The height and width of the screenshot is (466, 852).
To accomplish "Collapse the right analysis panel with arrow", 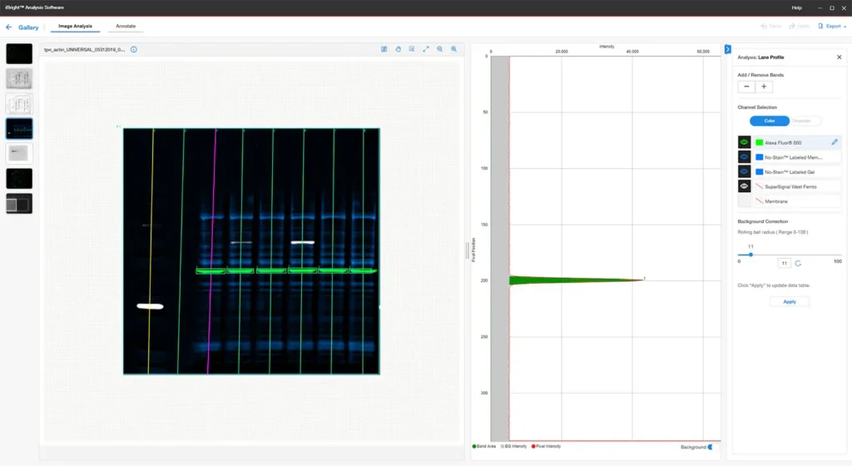I will pyautogui.click(x=727, y=49).
